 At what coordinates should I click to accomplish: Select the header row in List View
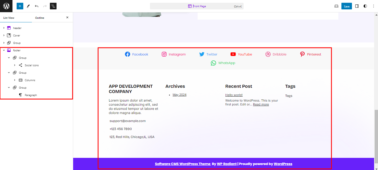coord(36,28)
